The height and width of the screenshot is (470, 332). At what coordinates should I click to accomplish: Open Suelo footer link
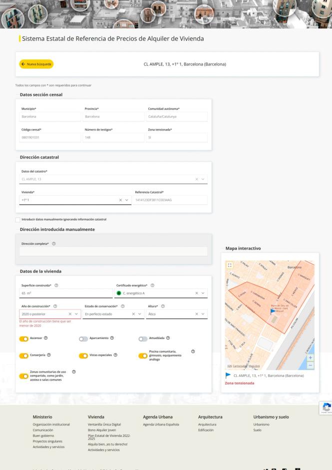[x=257, y=430]
